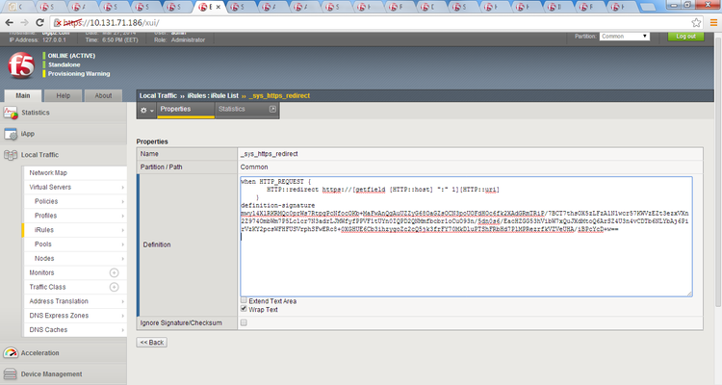Image resolution: width=722 pixels, height=385 pixels.
Task: Open the gear settings menu
Action: [x=145, y=110]
